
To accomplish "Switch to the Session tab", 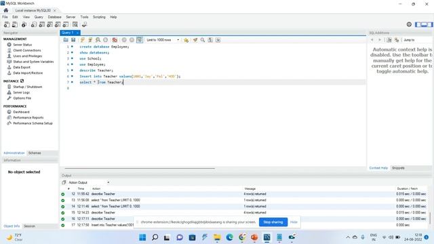I will [x=29, y=226].
